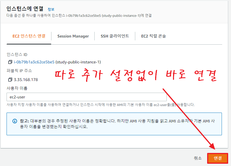Click the IP address text 3.35.168.178
Screen dimensions: 231x166
tap(26, 80)
